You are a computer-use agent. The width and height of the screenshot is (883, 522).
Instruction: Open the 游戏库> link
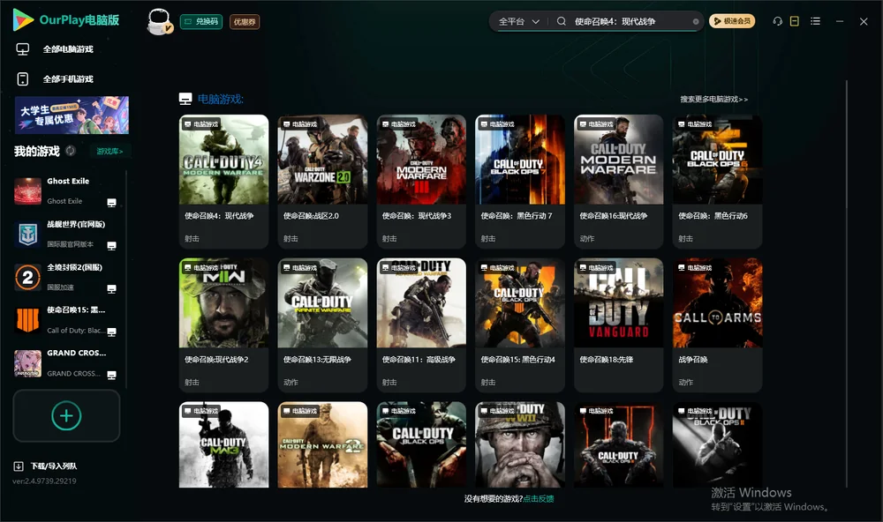[x=109, y=151]
